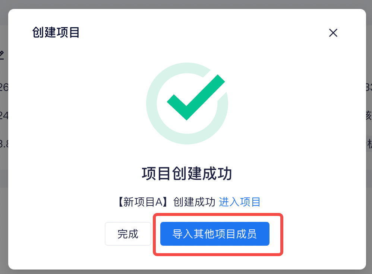Click the partial 3.8 text behind the dialog

tap(4, 144)
